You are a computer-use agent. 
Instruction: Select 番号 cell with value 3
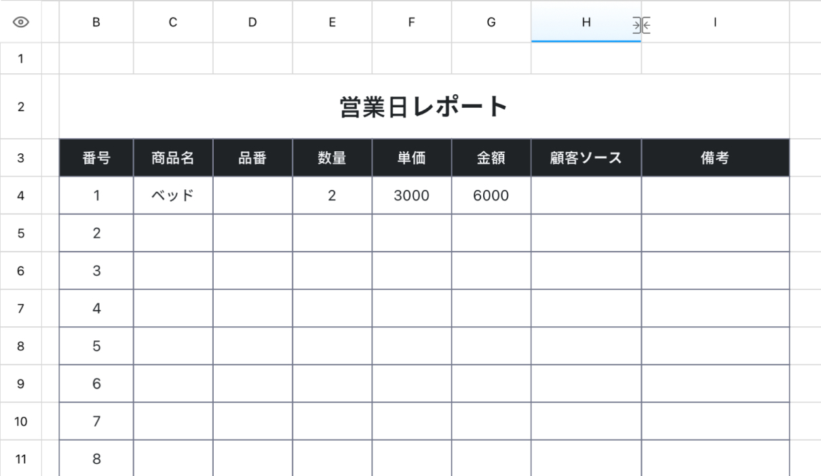pos(96,271)
